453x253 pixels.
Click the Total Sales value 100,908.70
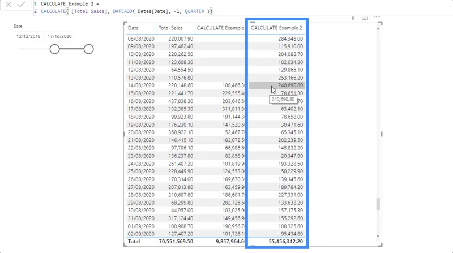[x=181, y=226]
